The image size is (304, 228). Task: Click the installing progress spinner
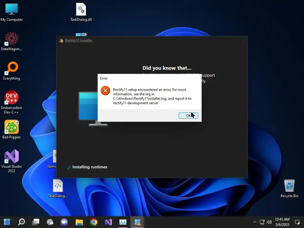pos(68,167)
